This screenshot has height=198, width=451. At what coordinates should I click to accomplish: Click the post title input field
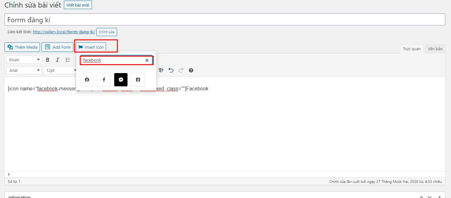pos(225,20)
